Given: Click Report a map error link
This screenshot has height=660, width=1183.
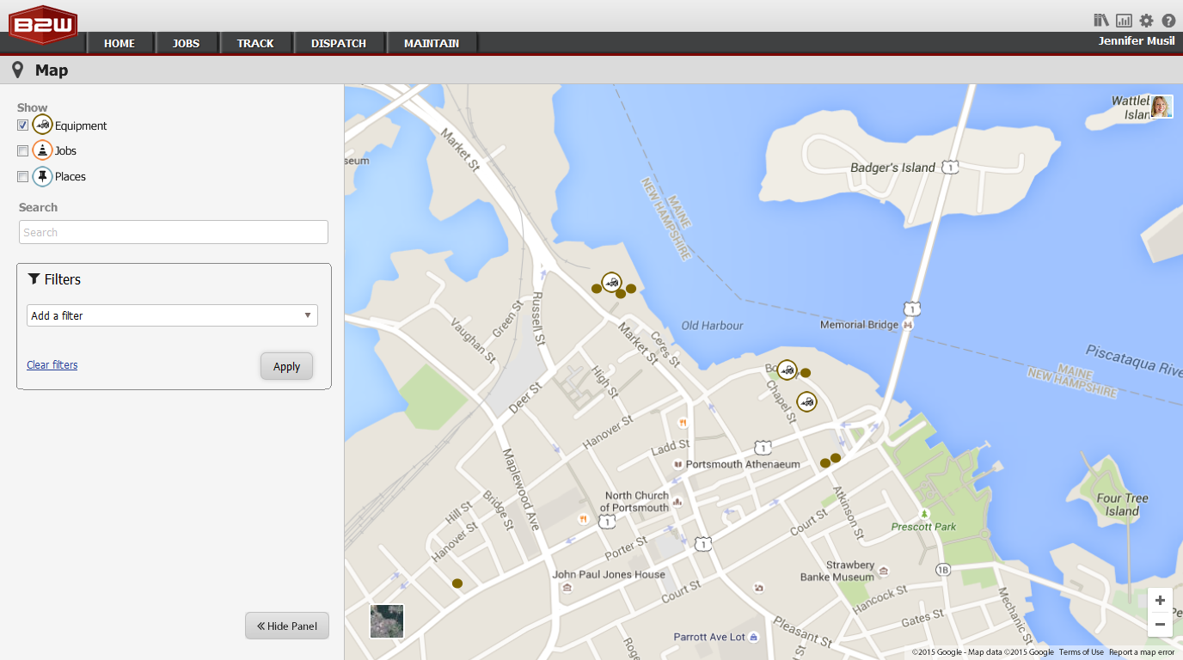Looking at the screenshot, I should [1142, 652].
